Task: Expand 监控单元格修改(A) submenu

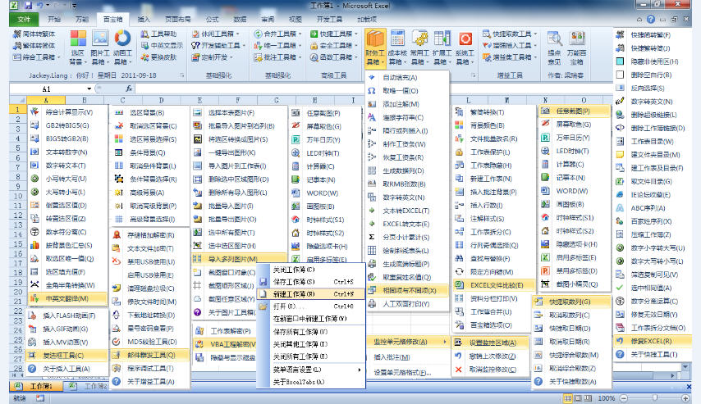Action: click(x=408, y=342)
